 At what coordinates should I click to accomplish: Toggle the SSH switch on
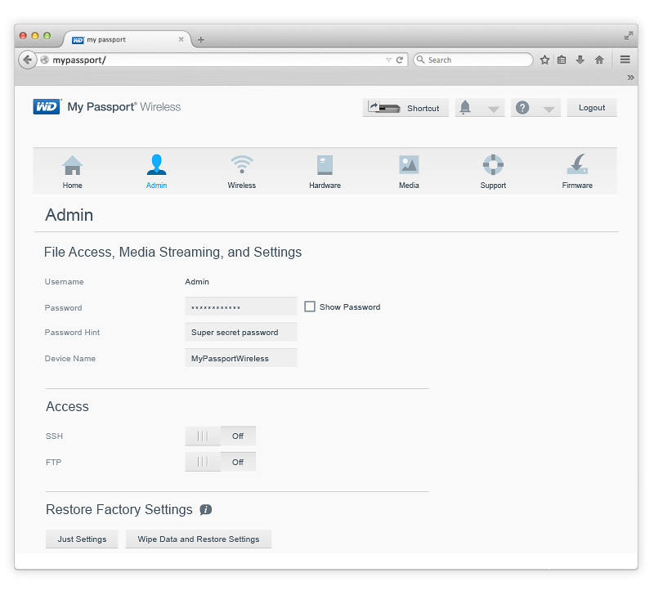[220, 436]
